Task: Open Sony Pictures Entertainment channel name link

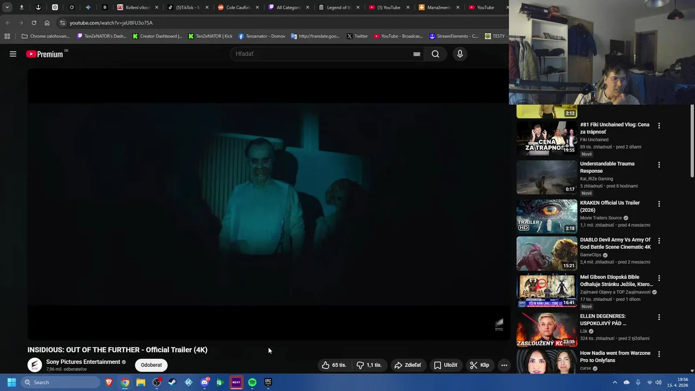Action: [x=83, y=362]
